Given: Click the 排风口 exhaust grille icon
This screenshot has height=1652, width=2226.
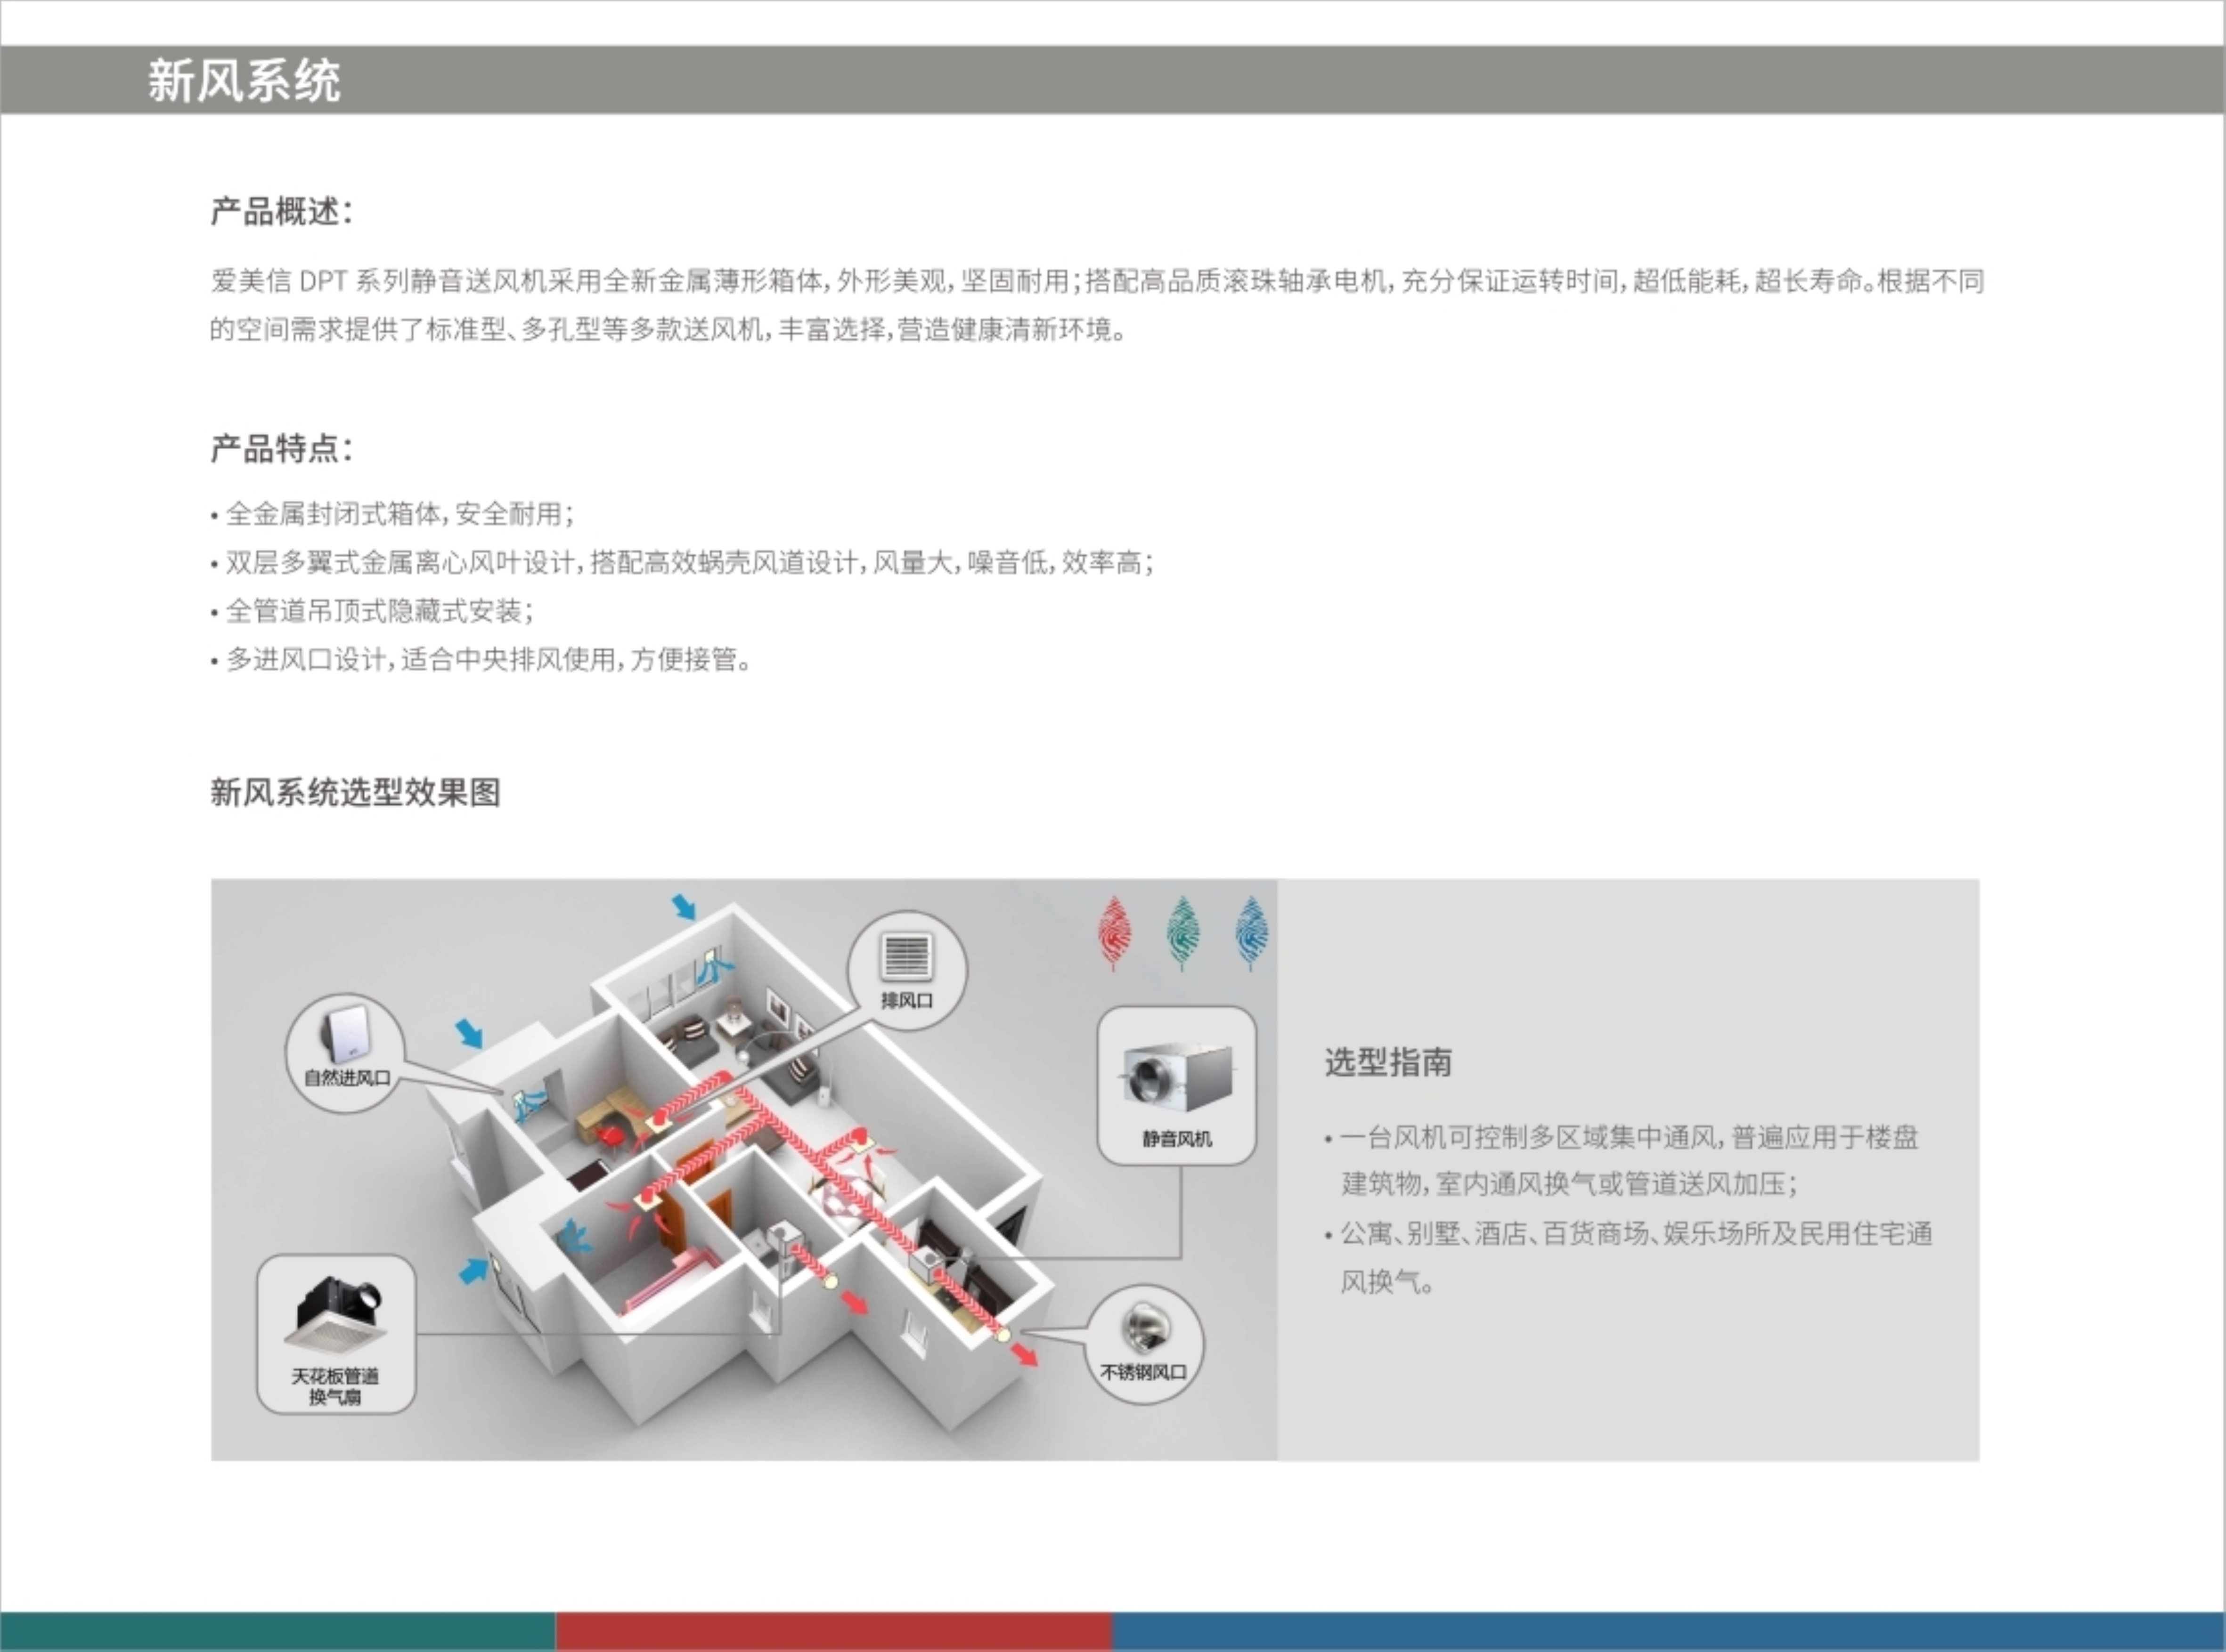Looking at the screenshot, I should pos(906,956).
